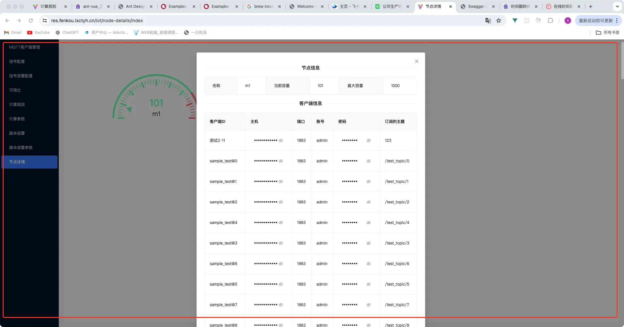Open the browser Extensions puzzle icon
Screen dimensions: 624x327
[550, 21]
